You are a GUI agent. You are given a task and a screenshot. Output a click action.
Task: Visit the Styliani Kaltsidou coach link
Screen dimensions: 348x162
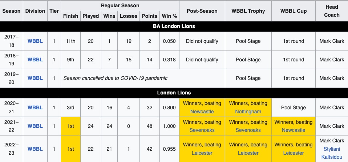[332, 153]
